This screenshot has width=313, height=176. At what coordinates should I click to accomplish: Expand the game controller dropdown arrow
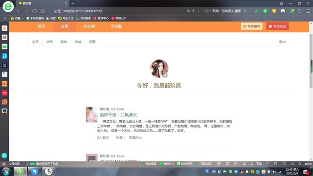[x=287, y=11]
